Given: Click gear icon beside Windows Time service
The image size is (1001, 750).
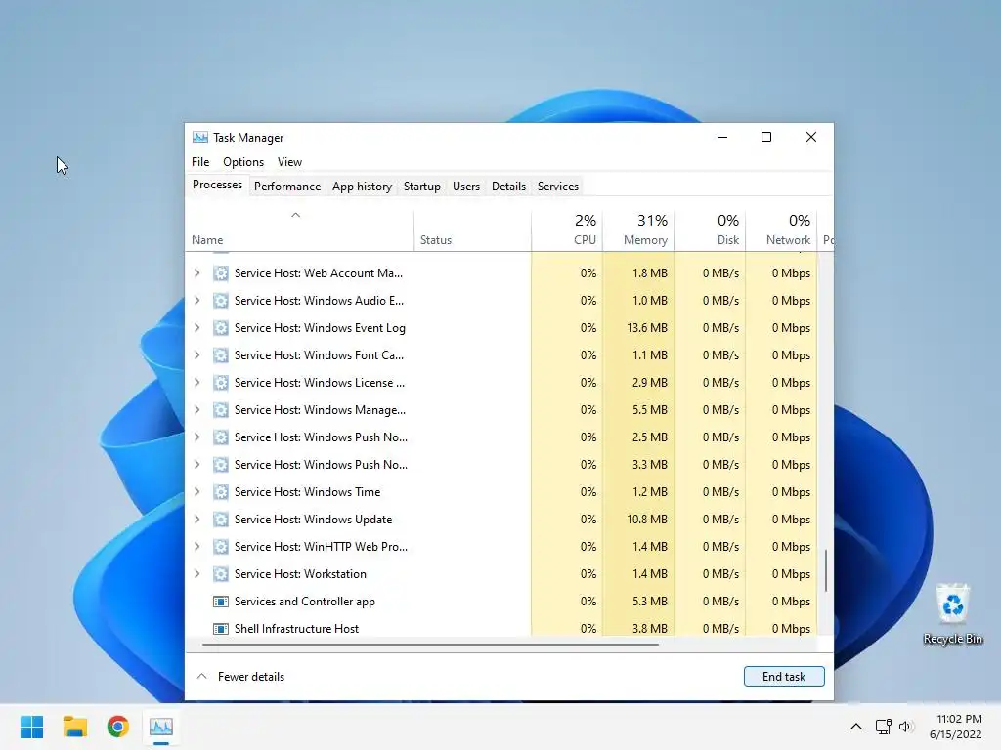Looking at the screenshot, I should click(220, 492).
